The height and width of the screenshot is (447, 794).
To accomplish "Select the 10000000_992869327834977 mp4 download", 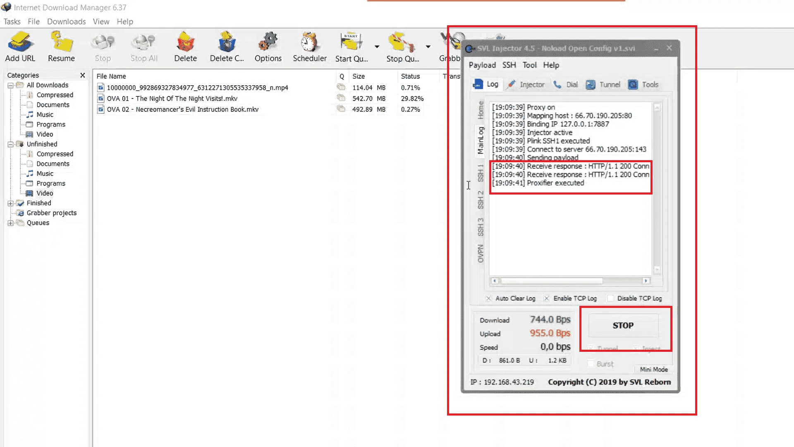I will pos(197,88).
